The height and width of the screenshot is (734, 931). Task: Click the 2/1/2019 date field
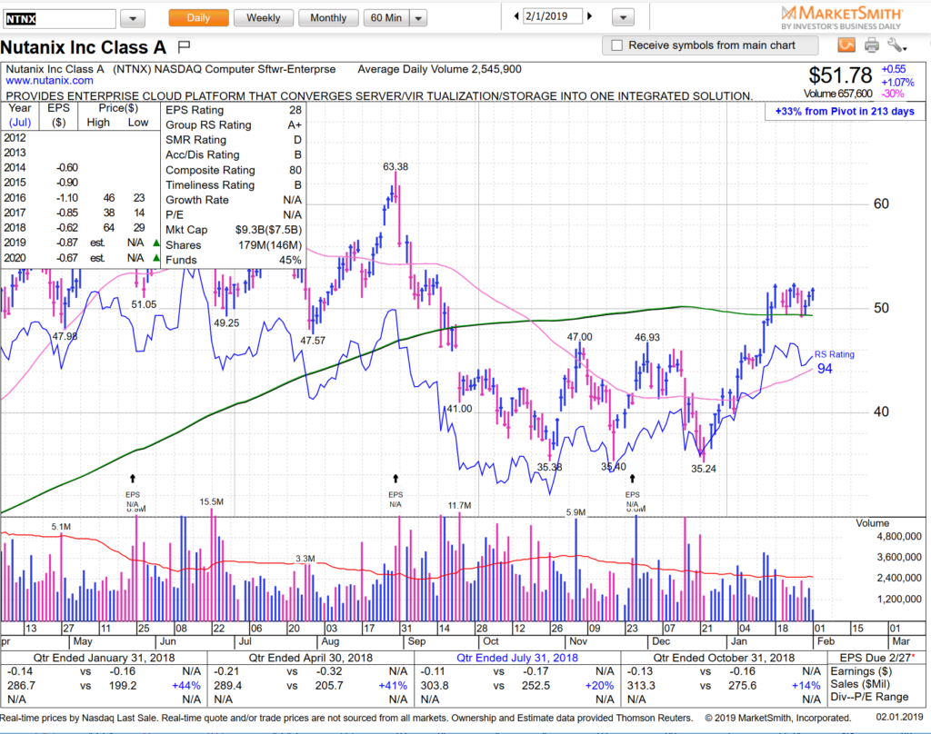pos(552,16)
